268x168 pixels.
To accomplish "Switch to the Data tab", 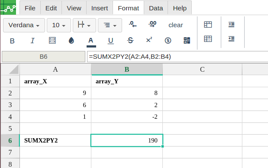I will pos(156,8).
